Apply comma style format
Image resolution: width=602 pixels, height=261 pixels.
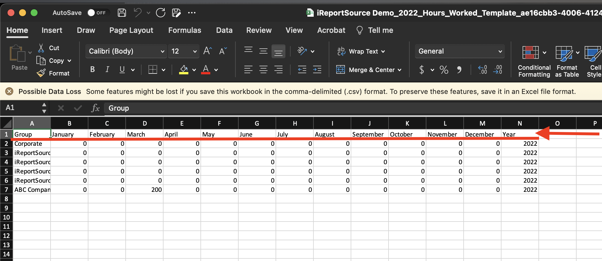click(459, 70)
